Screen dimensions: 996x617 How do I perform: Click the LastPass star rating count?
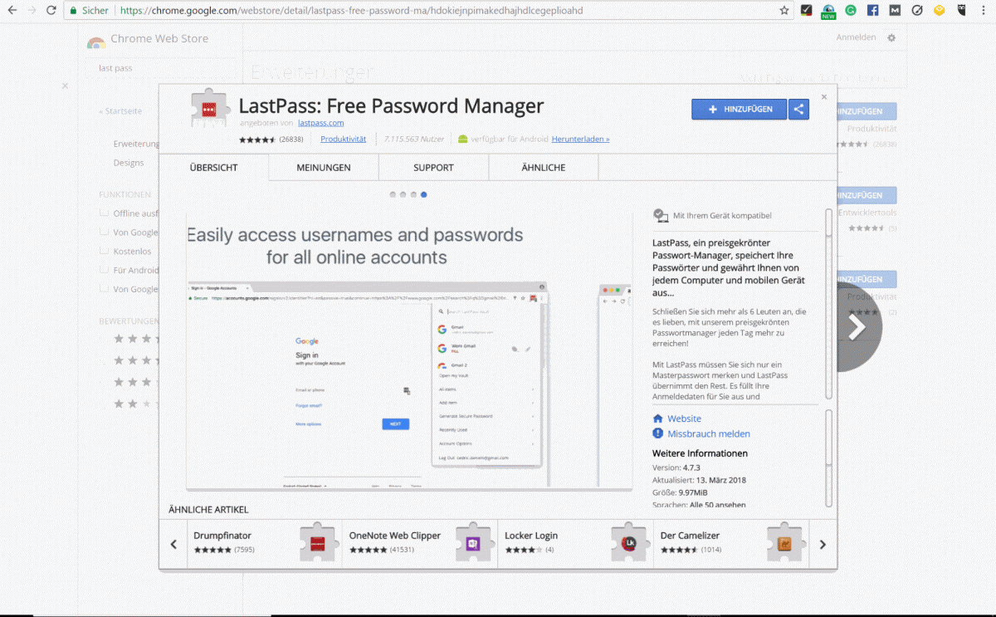tap(291, 139)
